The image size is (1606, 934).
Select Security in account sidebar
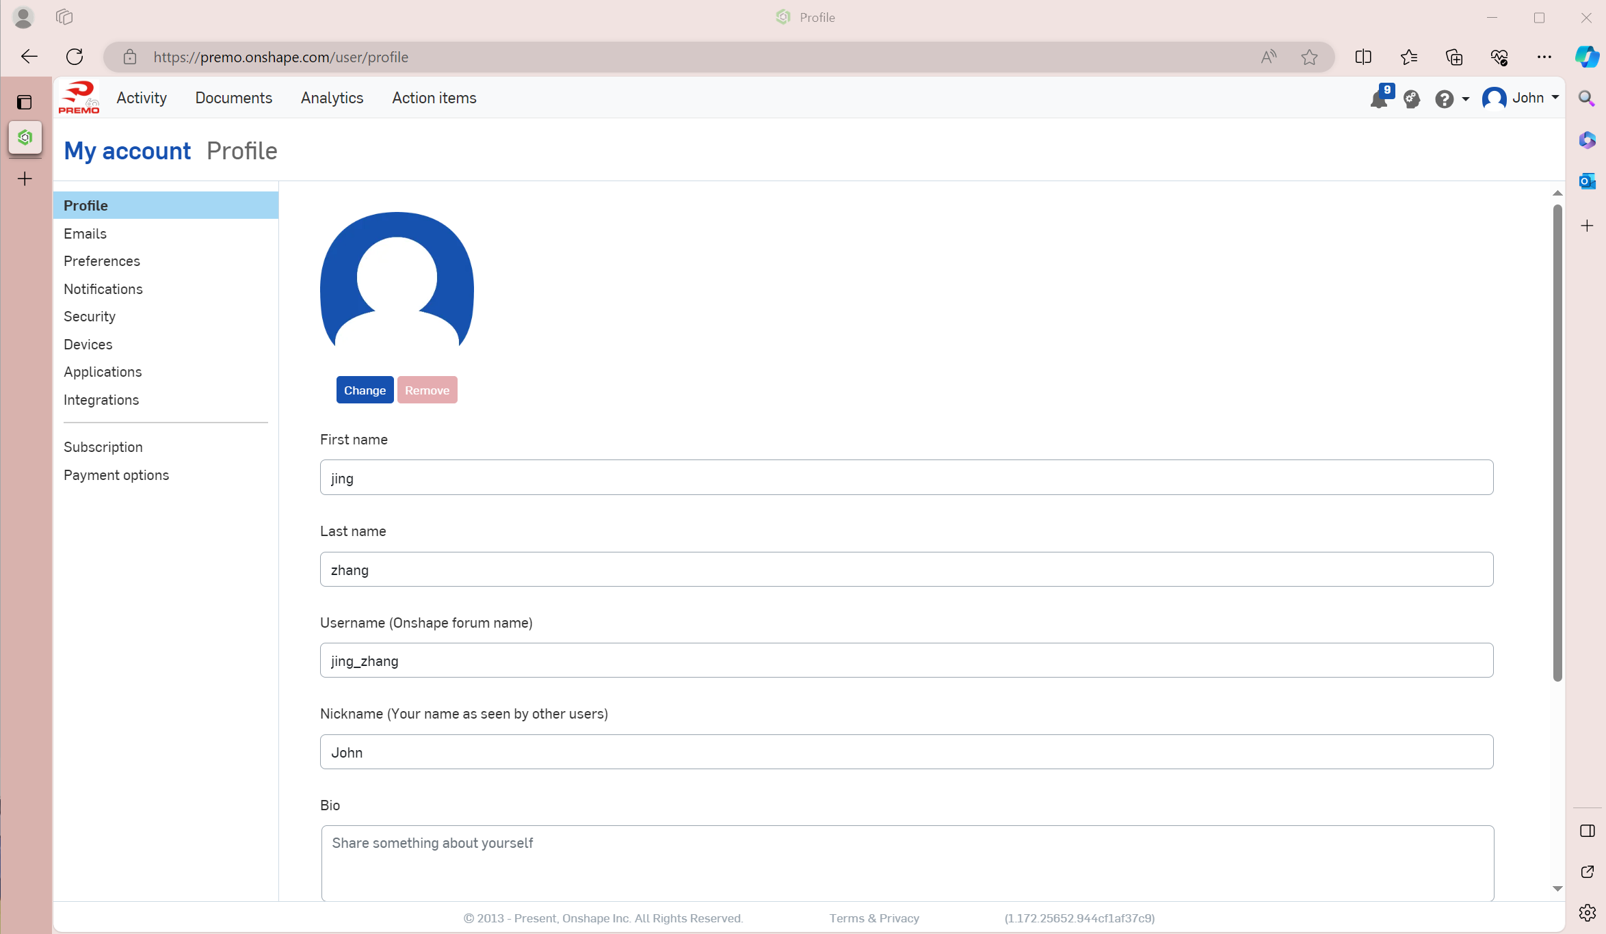(90, 317)
